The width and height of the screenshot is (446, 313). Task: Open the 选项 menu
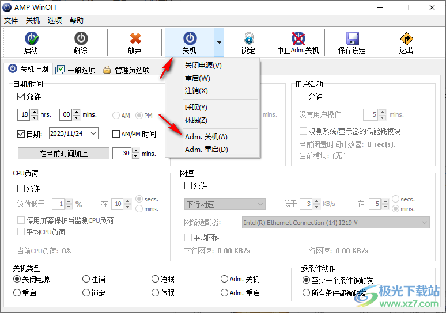(x=55, y=21)
